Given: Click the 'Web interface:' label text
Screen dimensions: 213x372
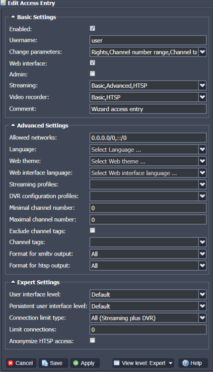Looking at the screenshot, I should click(28, 63).
